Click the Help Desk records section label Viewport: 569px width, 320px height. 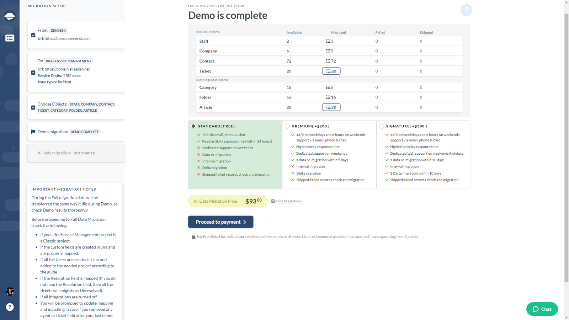(208, 32)
